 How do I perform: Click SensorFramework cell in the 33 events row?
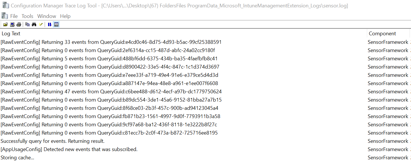[x=388, y=42]
